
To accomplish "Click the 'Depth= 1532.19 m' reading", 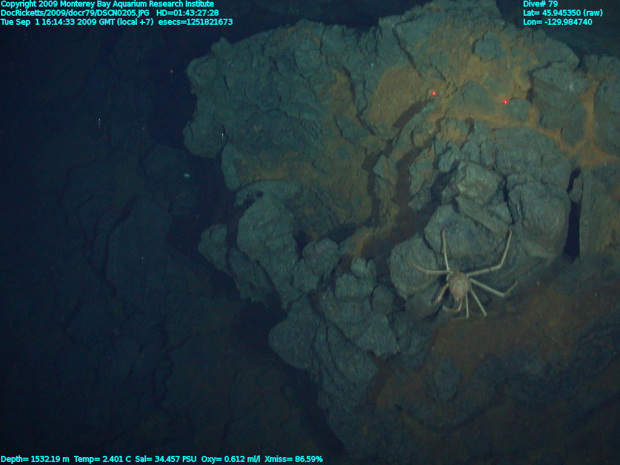I will [x=35, y=459].
